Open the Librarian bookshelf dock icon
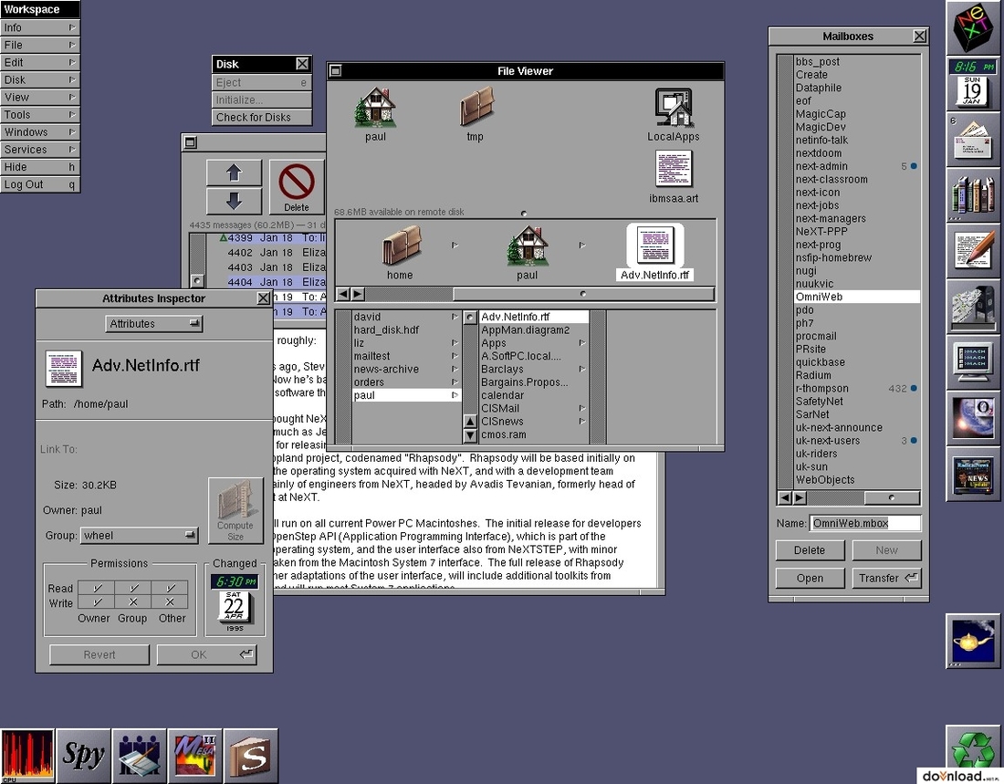The height and width of the screenshot is (784, 1004). (x=973, y=195)
